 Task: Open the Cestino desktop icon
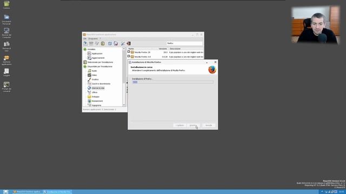point(6,5)
